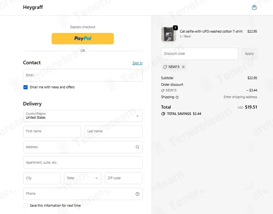This screenshot has width=273, height=214.
Task: Select the First name field
Action: point(52,131)
